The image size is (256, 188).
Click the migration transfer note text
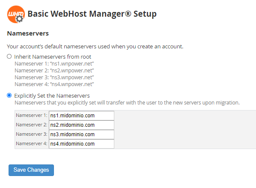127,103
